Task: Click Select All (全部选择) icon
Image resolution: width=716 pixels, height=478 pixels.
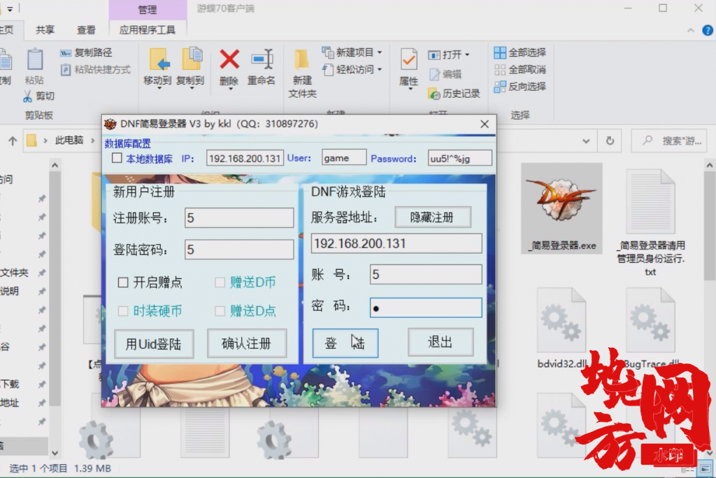Action: click(500, 53)
